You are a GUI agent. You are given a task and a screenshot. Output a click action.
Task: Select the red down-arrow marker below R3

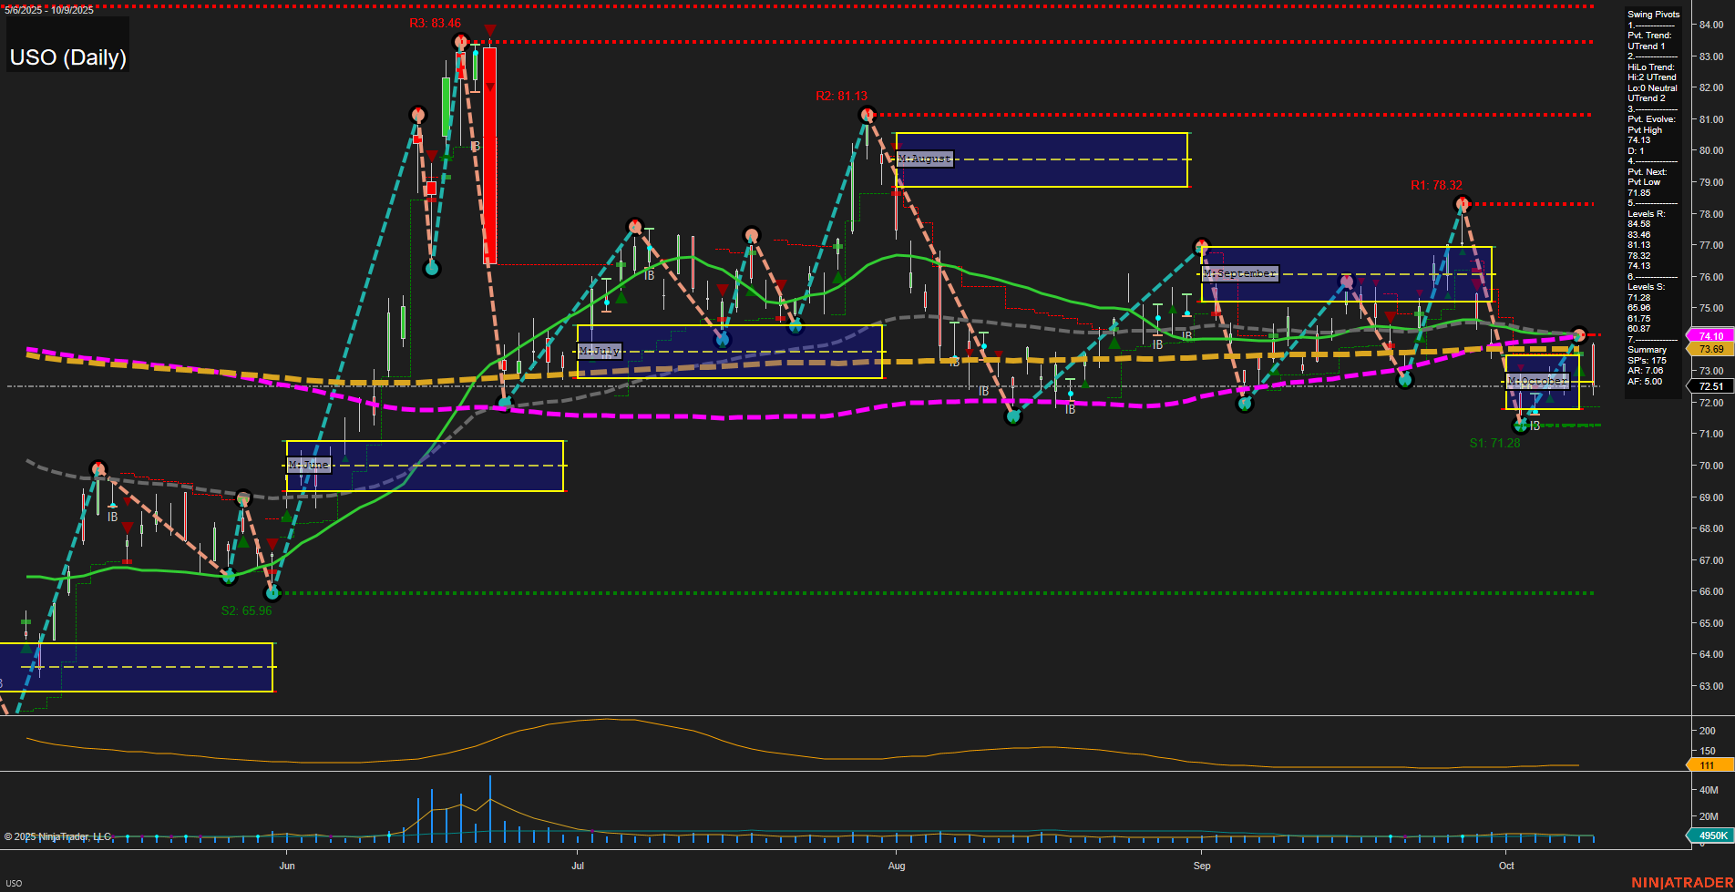(x=489, y=30)
